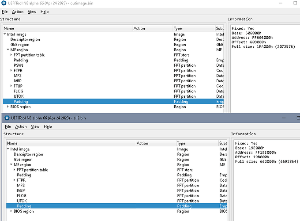300x221 pixels.
Task: Expand BIOS region in all2.bin tree
Action: coord(11,211)
